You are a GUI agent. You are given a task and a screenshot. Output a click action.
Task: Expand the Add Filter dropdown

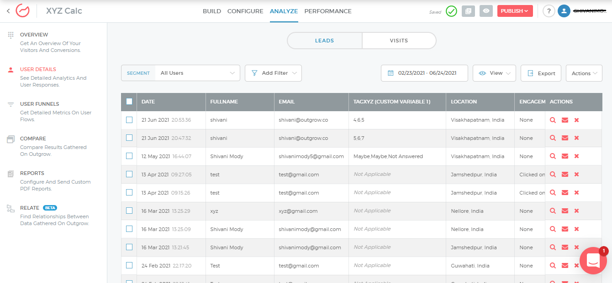(x=273, y=73)
